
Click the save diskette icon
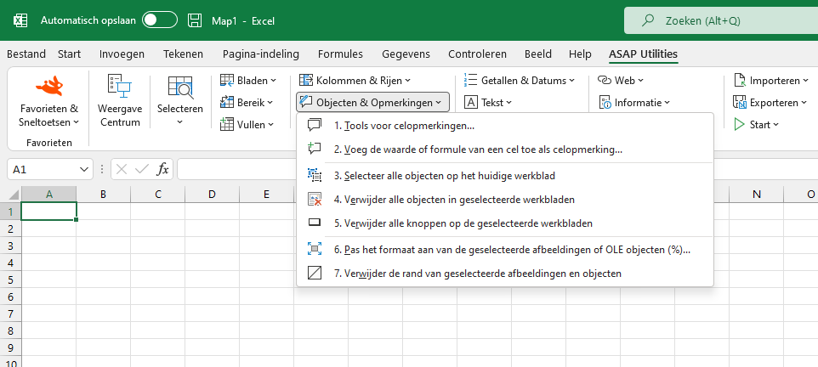coord(195,21)
